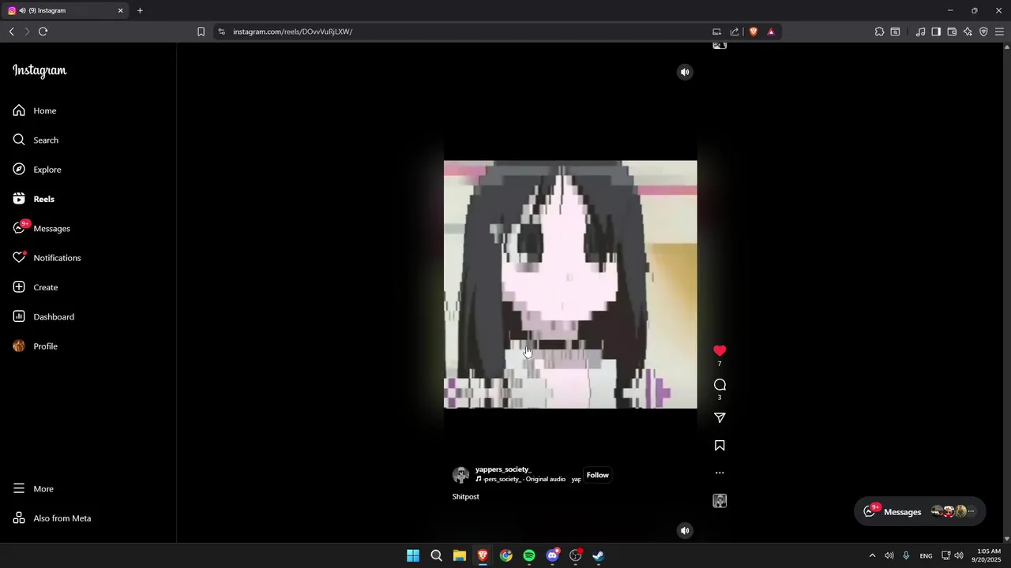Install app icon in address bar
1011x568 pixels.
(x=716, y=32)
